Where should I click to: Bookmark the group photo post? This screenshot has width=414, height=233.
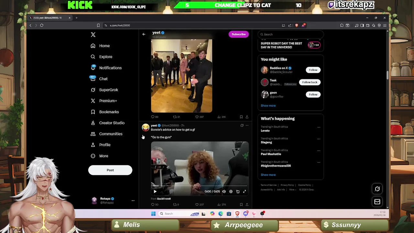click(x=241, y=117)
